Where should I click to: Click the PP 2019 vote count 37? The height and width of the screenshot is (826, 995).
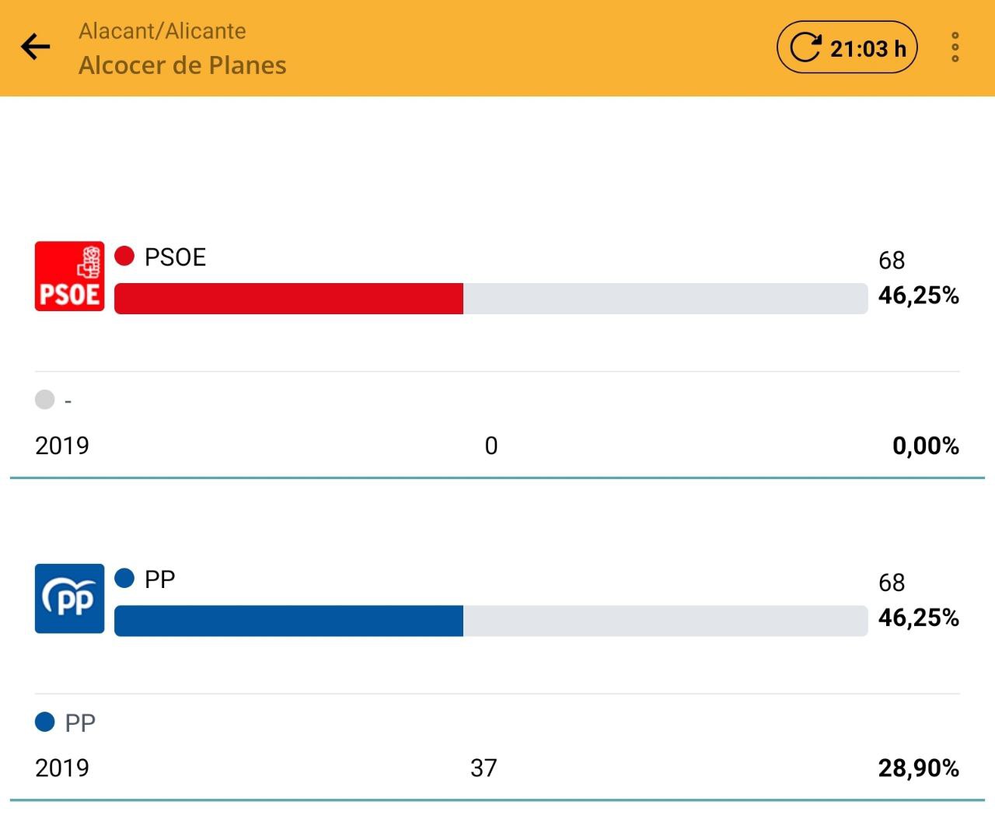click(x=484, y=768)
